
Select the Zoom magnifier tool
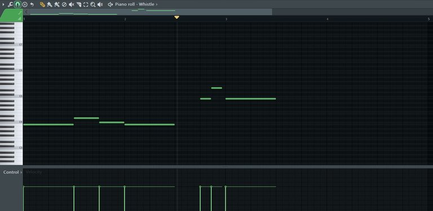coord(93,5)
